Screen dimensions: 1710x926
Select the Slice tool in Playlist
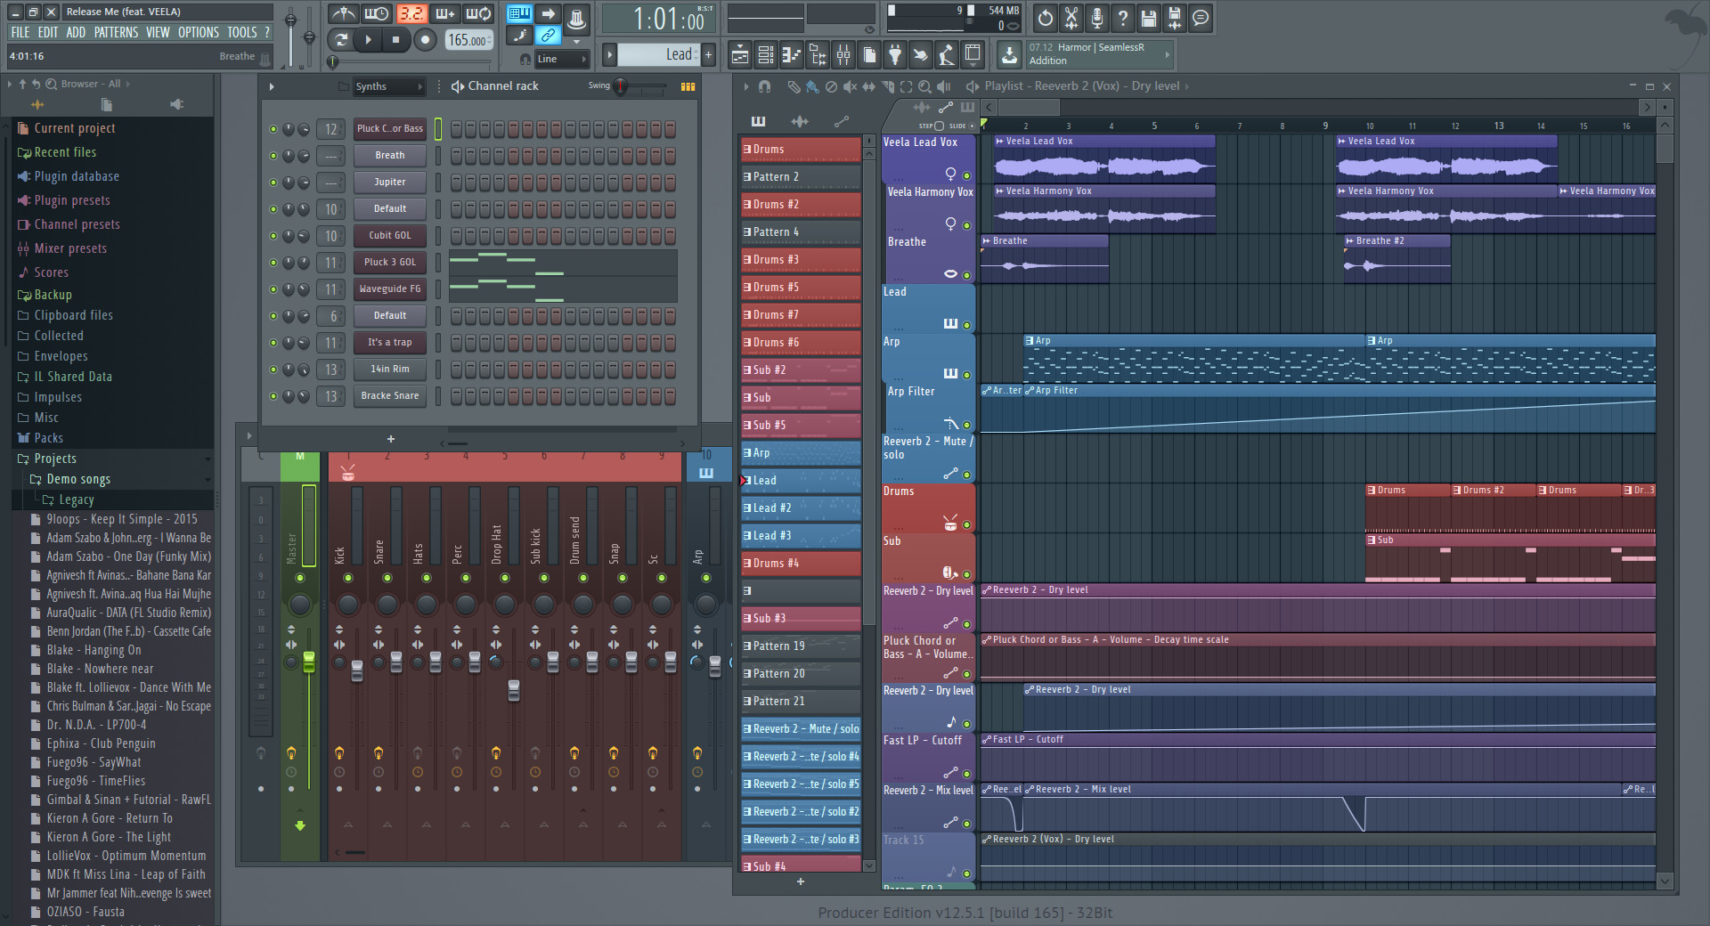click(x=888, y=86)
